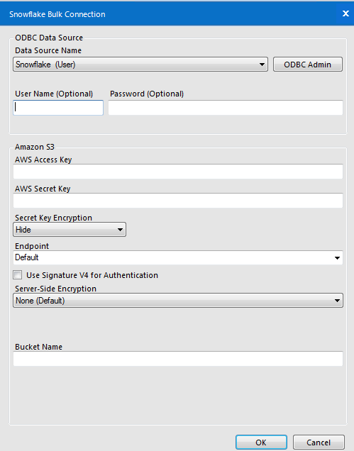Viewport: 354px width, 451px height.
Task: Click the None (Default) arrow icon
Action: point(337,301)
